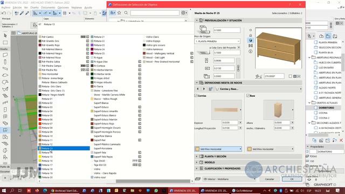Click the info icon beside the preview
The height and width of the screenshot is (194, 345).
coord(250,51)
